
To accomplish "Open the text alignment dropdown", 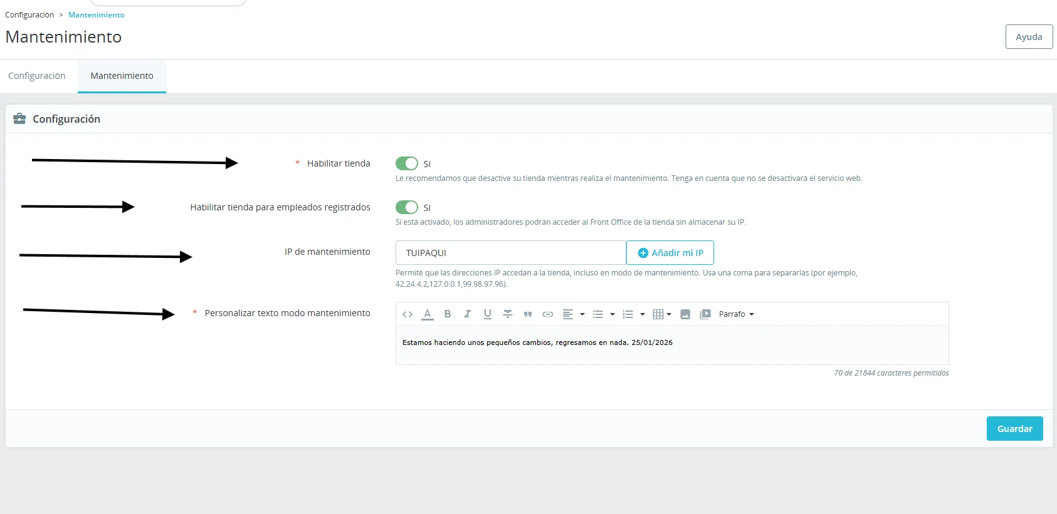I will coord(573,314).
